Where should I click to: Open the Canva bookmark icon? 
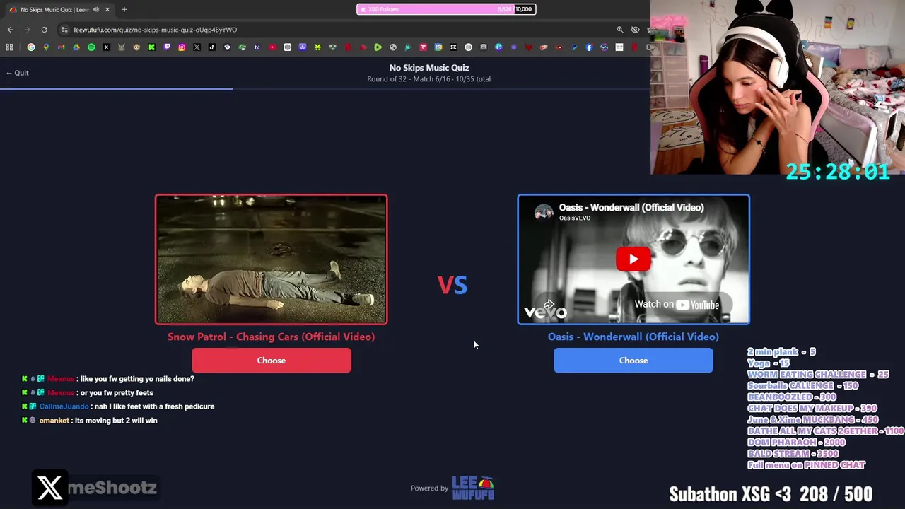(x=498, y=47)
